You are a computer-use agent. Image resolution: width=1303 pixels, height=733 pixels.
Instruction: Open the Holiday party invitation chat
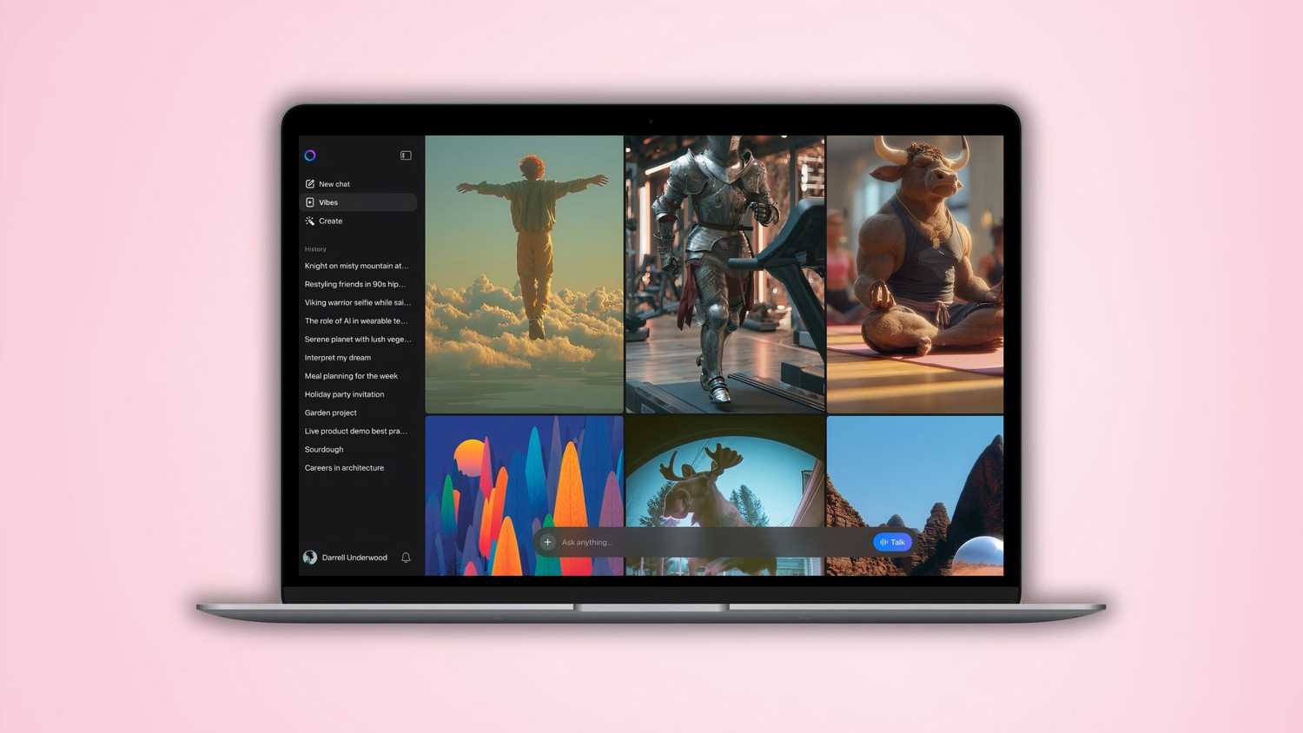344,394
